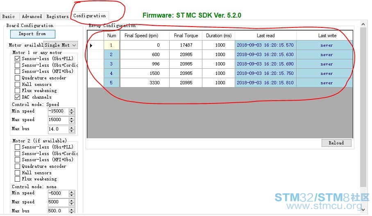Enable Motor 2 Sensor-less (Obs+Cordic) checkbox
372x216 pixels.
click(x=17, y=153)
